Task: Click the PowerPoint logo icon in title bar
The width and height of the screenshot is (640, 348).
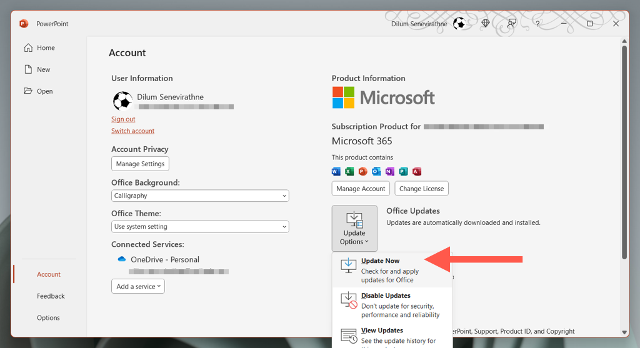Action: pyautogui.click(x=24, y=24)
